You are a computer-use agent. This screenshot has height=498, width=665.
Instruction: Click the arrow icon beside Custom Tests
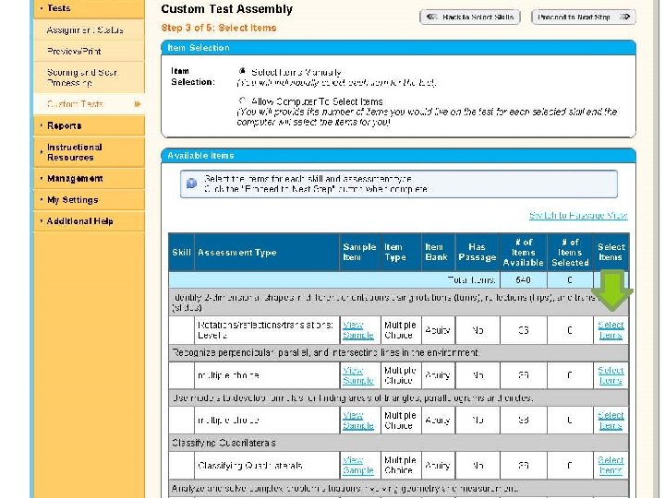(138, 104)
